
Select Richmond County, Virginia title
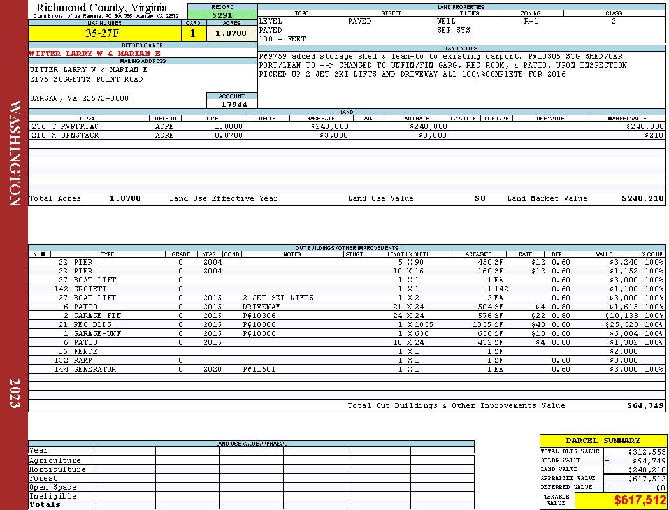[101, 8]
